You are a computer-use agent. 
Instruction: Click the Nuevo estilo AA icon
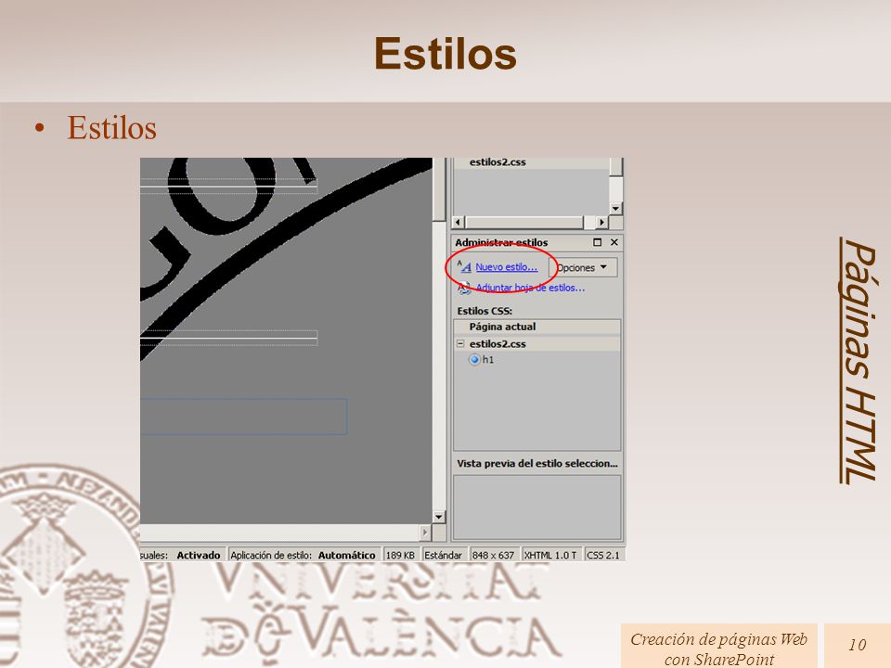tap(464, 266)
